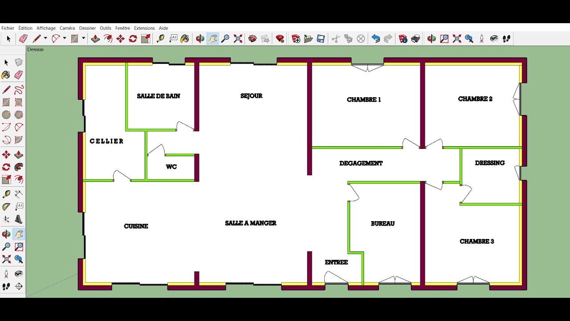Select the Paint Bucket tool in left toolbar

point(6,75)
